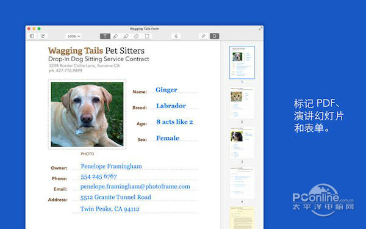Open page 2 thumbnail with cat photo
The width and height of the screenshot is (366, 229).
point(242,103)
